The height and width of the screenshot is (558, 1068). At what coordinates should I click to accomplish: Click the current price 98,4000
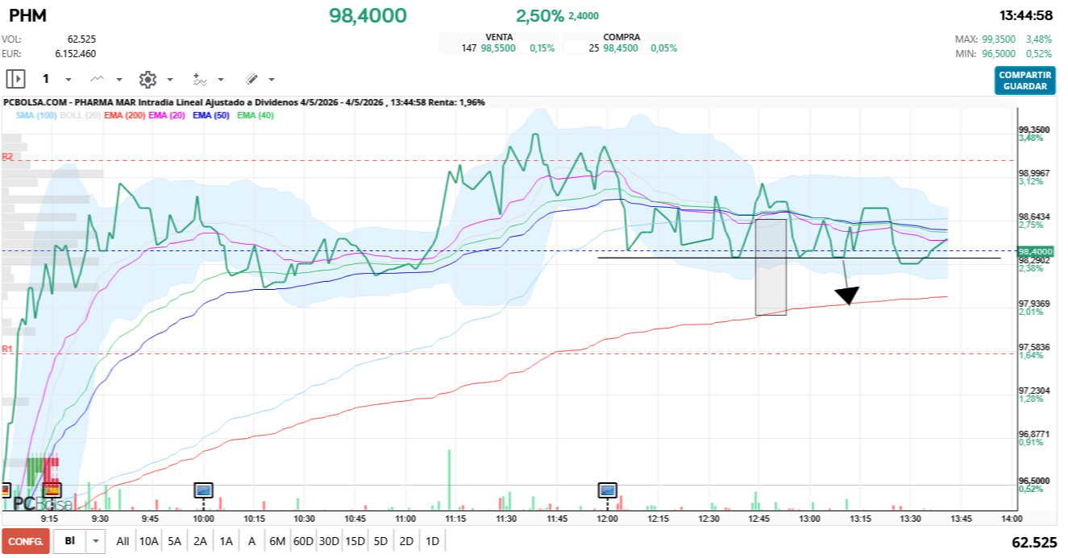tap(368, 15)
